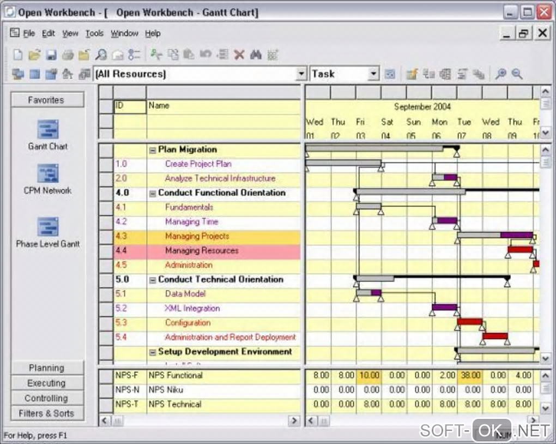Click the insert row icon left of red X
Screen dimensions: 556x444
222,55
